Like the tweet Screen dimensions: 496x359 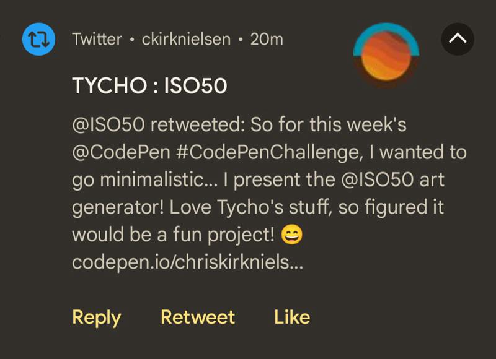tap(293, 317)
